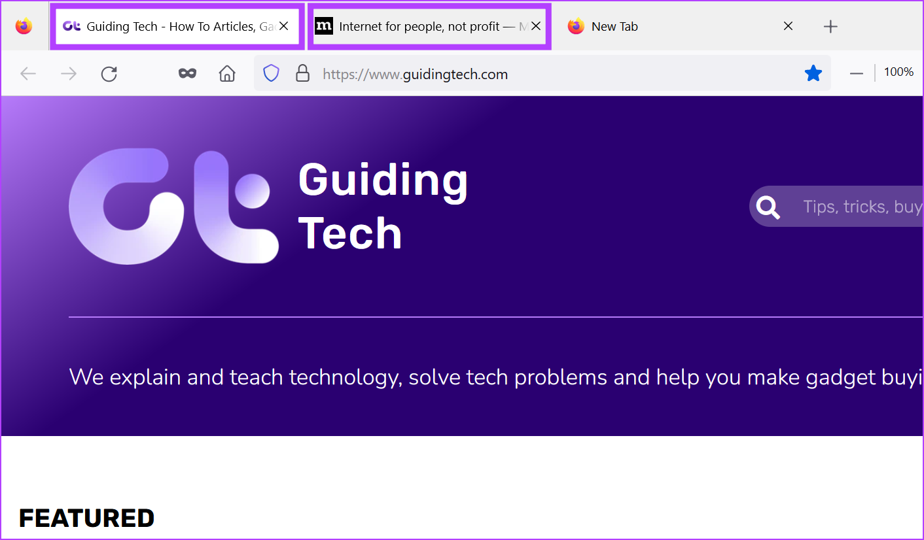Toggle the bookmark star for this page

(813, 74)
